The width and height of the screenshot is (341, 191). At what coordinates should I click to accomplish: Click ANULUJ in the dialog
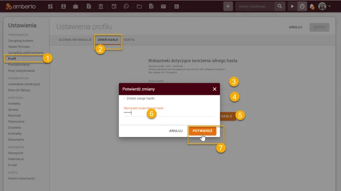point(176,131)
